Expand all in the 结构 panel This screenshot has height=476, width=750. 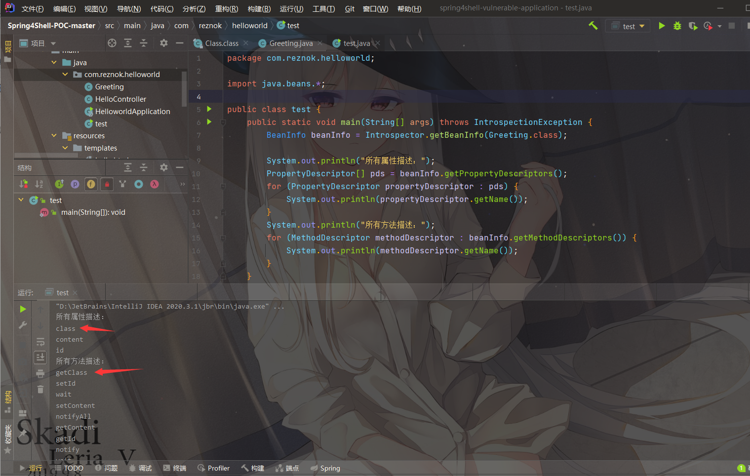tap(128, 167)
